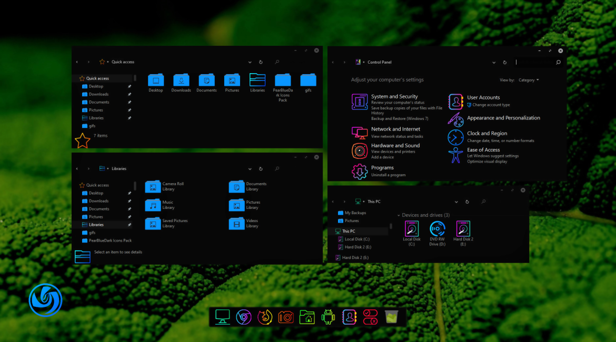
Task: Open the View by Category dropdown
Action: point(529,80)
